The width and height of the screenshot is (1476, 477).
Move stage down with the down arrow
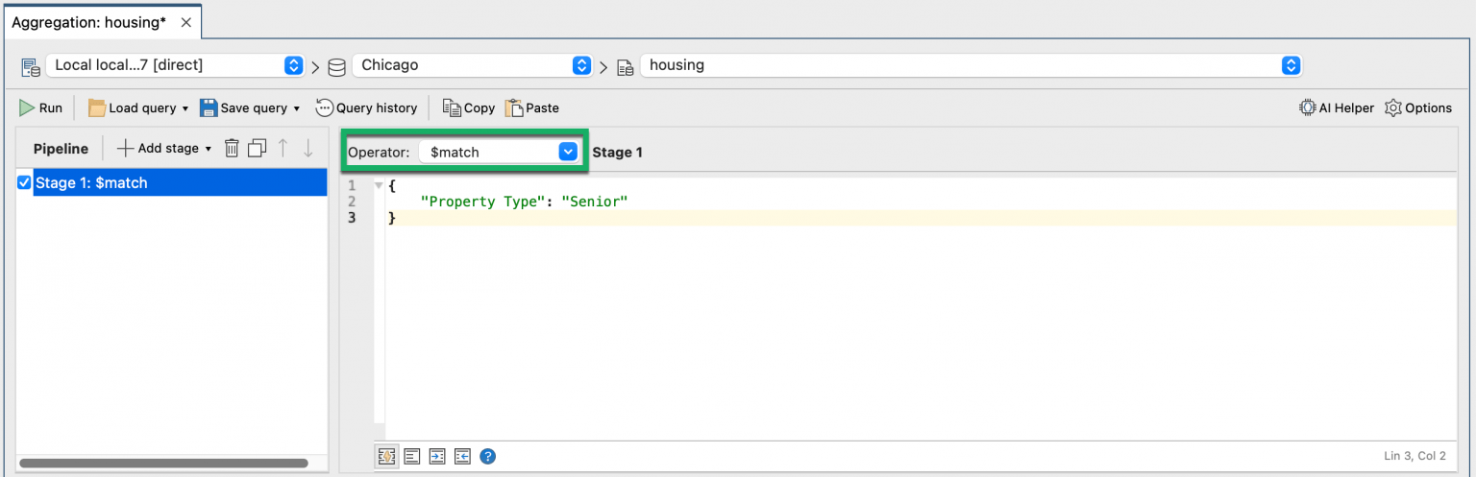[x=308, y=148]
